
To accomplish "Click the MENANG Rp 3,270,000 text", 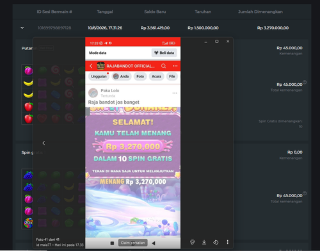I will [133, 182].
